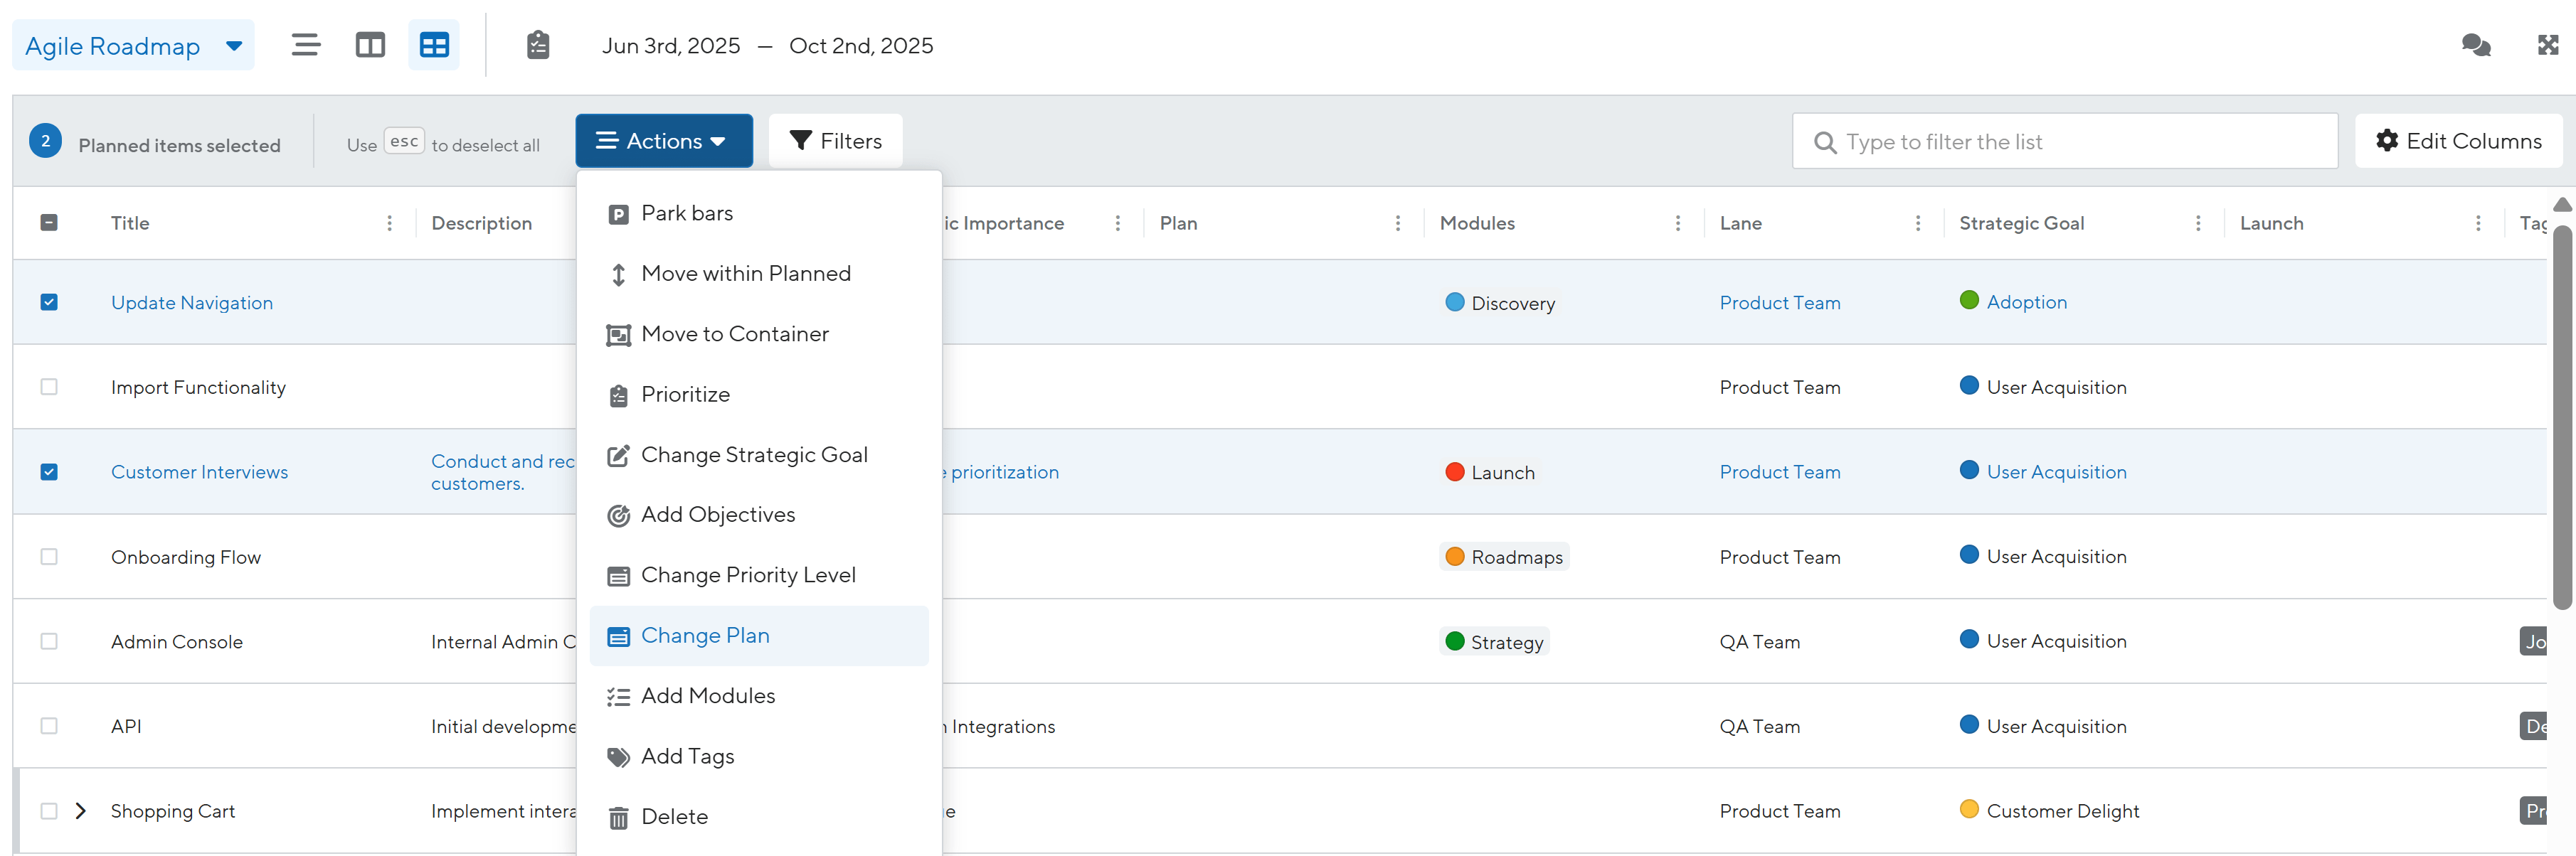
Task: Open the Title column options dots
Action: pyautogui.click(x=389, y=224)
